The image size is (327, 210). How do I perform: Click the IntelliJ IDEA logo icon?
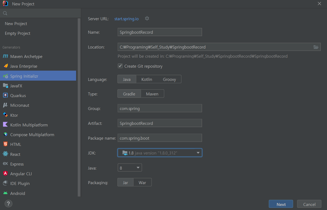coord(5,4)
